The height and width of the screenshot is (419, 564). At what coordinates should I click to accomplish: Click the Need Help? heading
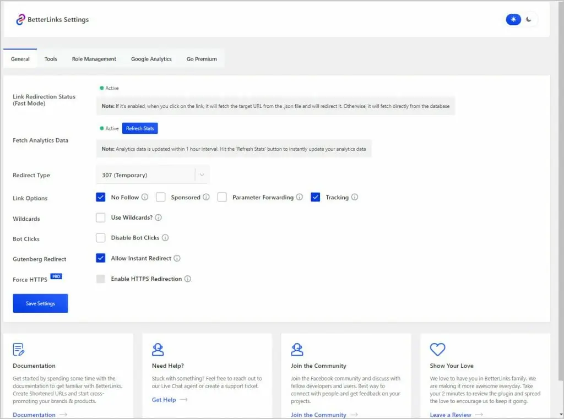click(x=167, y=366)
